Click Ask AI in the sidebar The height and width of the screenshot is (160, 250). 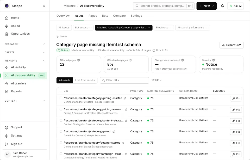[x=15, y=26]
